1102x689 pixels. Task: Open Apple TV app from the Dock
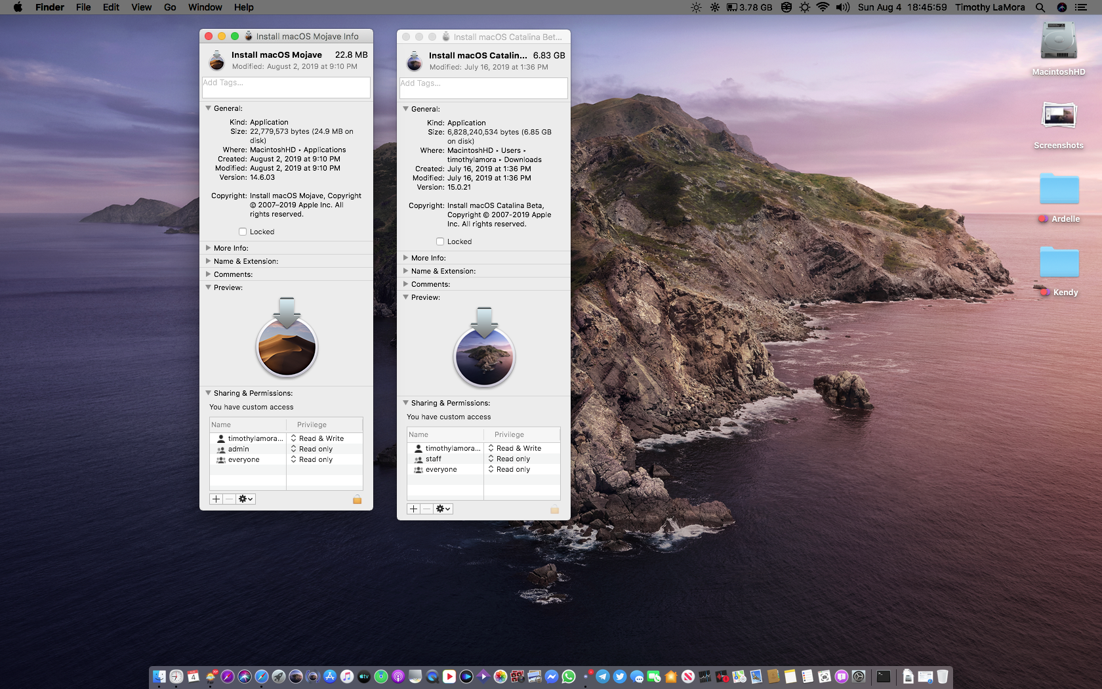point(364,677)
